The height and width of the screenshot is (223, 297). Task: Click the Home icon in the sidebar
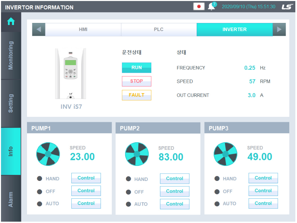pos(11,21)
